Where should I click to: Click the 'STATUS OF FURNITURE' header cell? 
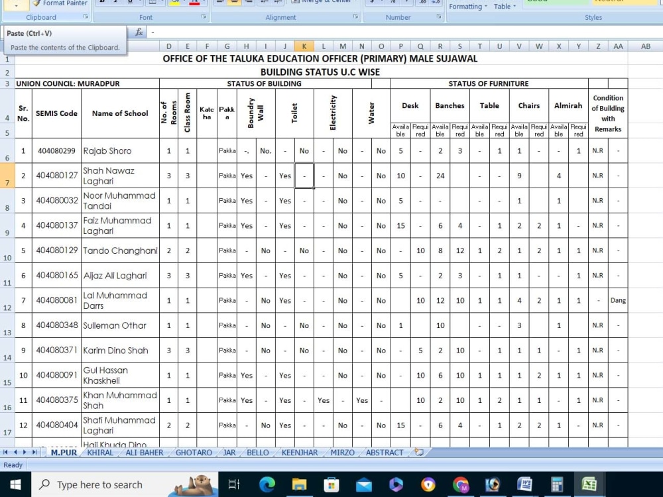pyautogui.click(x=489, y=83)
